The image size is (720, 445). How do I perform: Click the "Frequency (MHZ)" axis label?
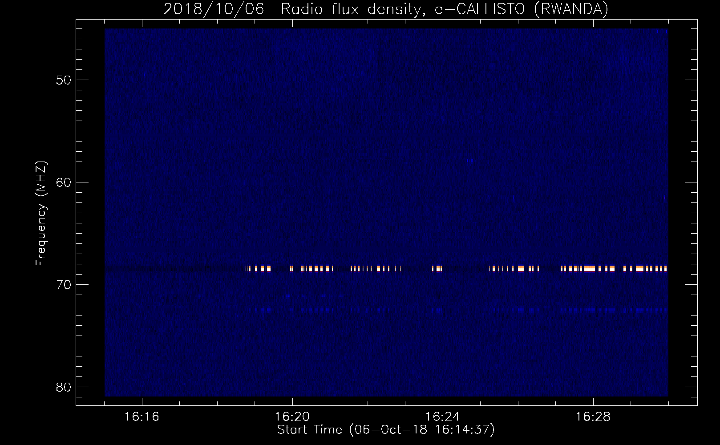point(40,214)
